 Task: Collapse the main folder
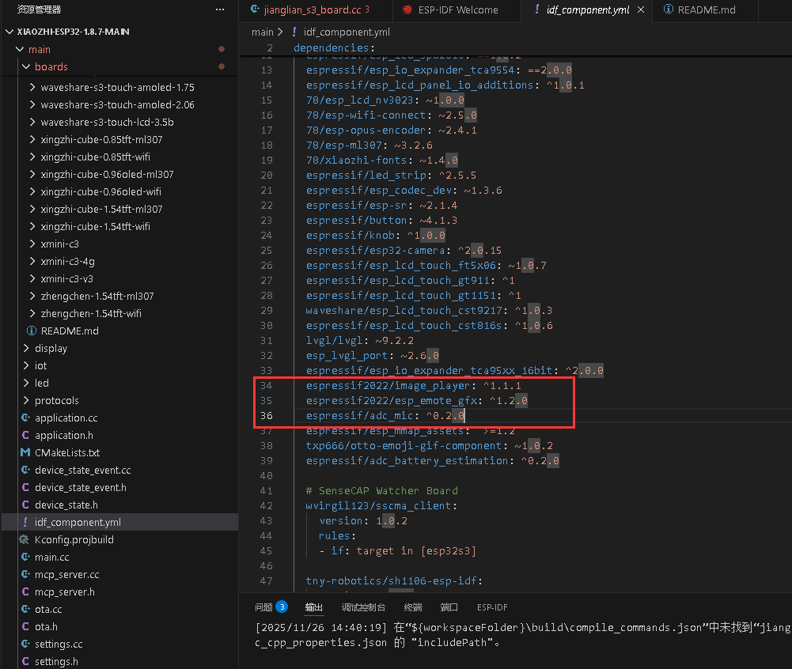click(x=20, y=49)
